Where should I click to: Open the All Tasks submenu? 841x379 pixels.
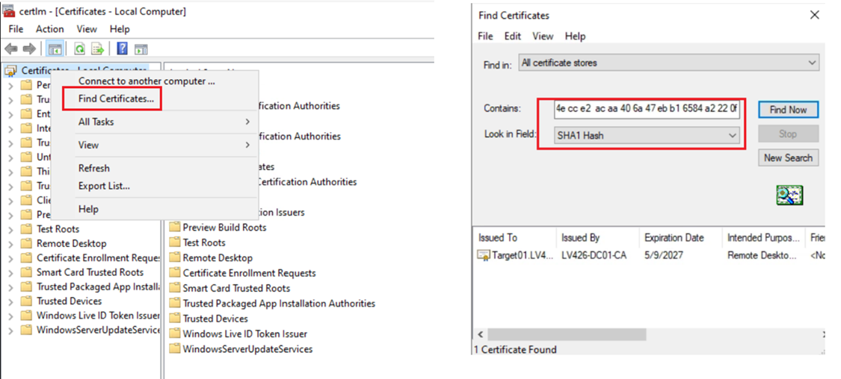pos(164,122)
